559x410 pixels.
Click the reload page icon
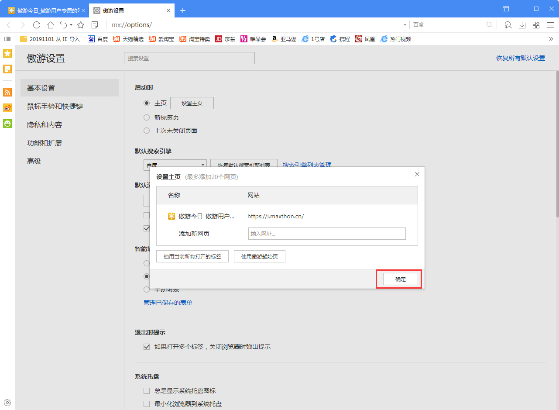pyautogui.click(x=37, y=25)
